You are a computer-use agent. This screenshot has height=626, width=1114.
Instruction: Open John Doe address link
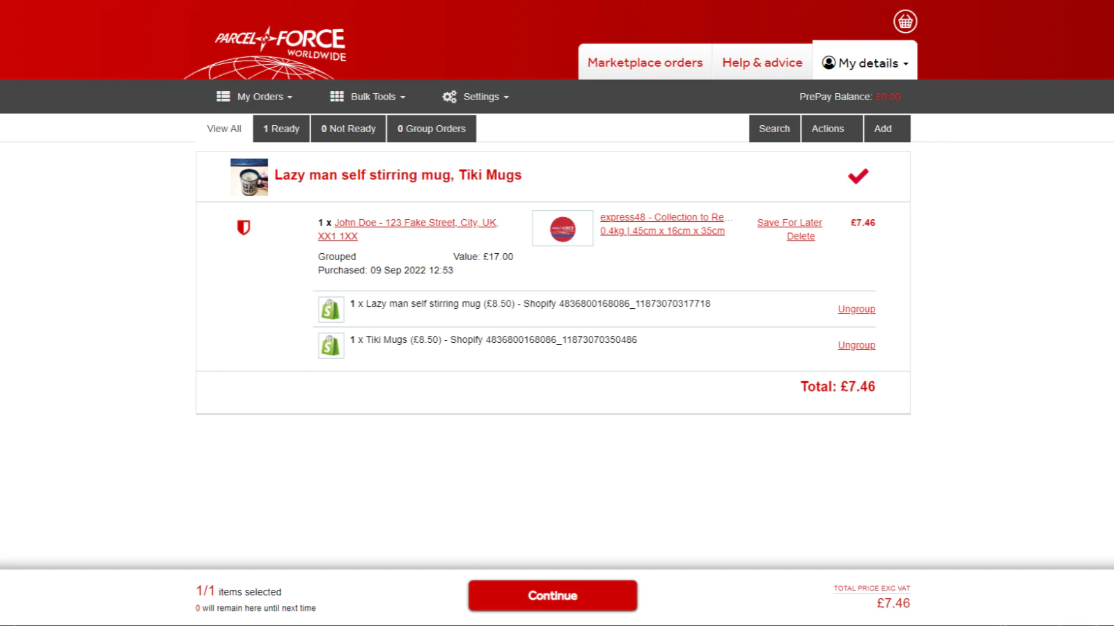click(416, 223)
